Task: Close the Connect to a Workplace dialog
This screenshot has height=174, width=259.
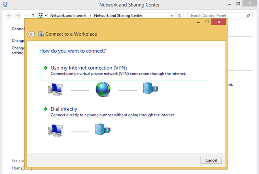Action: [219, 22]
